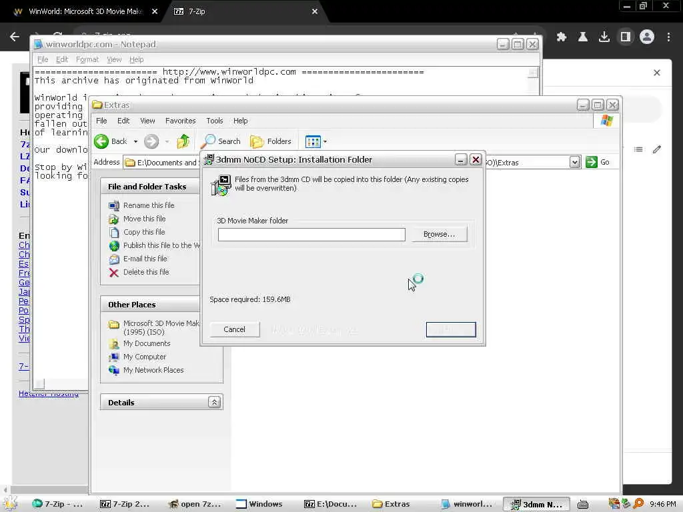Screen dimensions: 683x512
Task: Open the Edit menu in Extras window
Action: coord(123,121)
